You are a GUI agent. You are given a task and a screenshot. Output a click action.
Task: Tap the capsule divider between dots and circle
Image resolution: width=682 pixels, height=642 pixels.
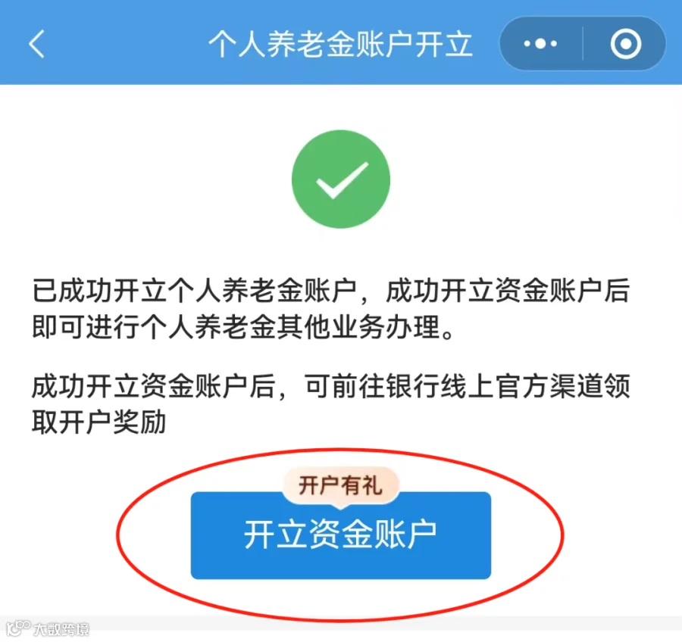(583, 43)
